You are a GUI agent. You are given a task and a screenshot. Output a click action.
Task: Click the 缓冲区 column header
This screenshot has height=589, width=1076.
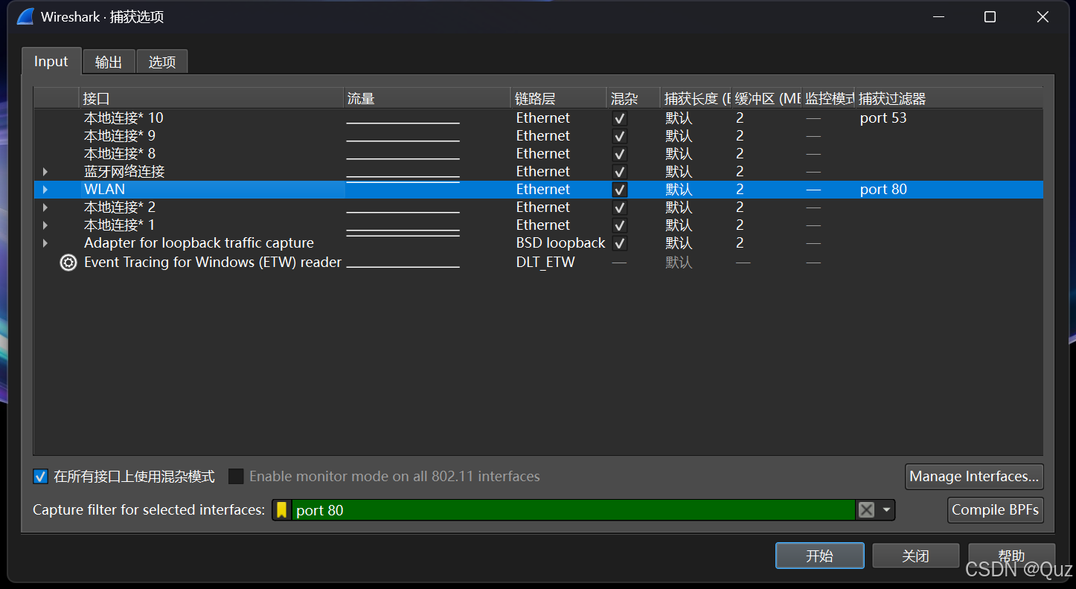[766, 98]
